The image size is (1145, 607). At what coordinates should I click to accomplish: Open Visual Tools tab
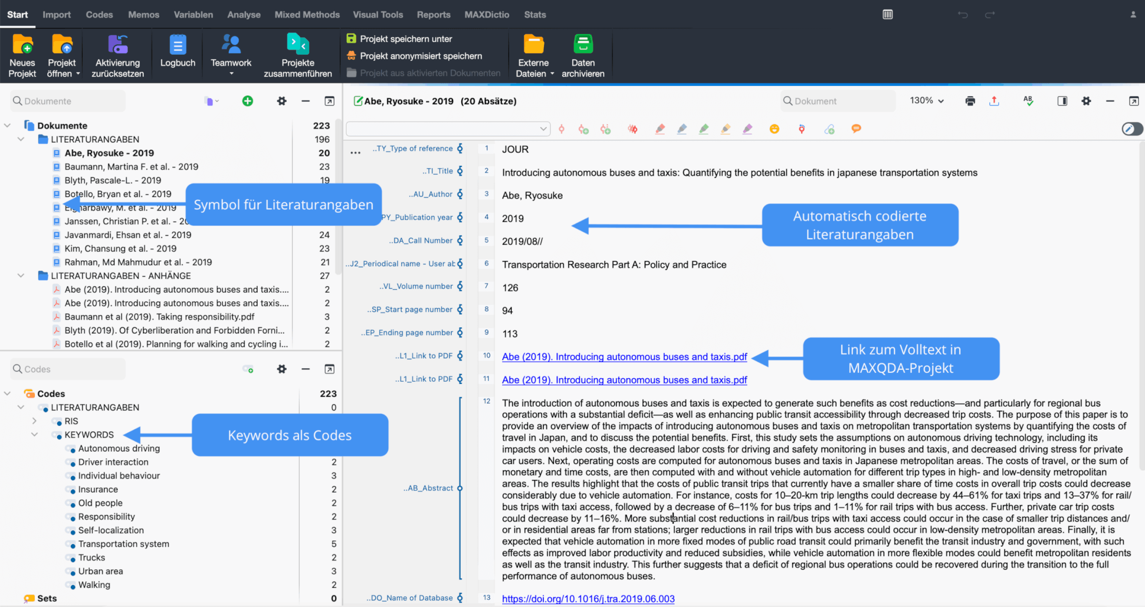(378, 15)
